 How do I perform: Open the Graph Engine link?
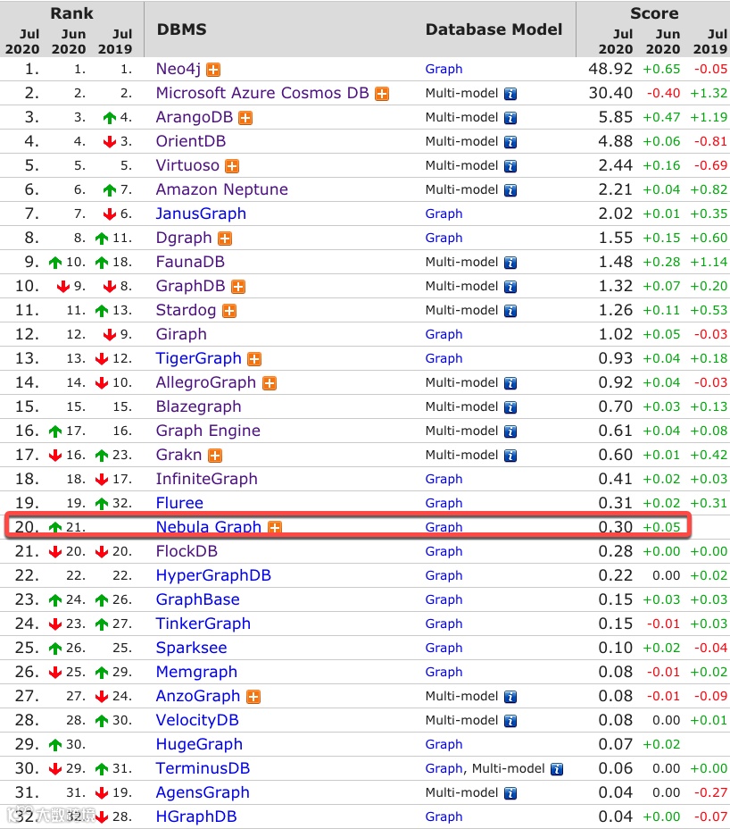(x=208, y=431)
